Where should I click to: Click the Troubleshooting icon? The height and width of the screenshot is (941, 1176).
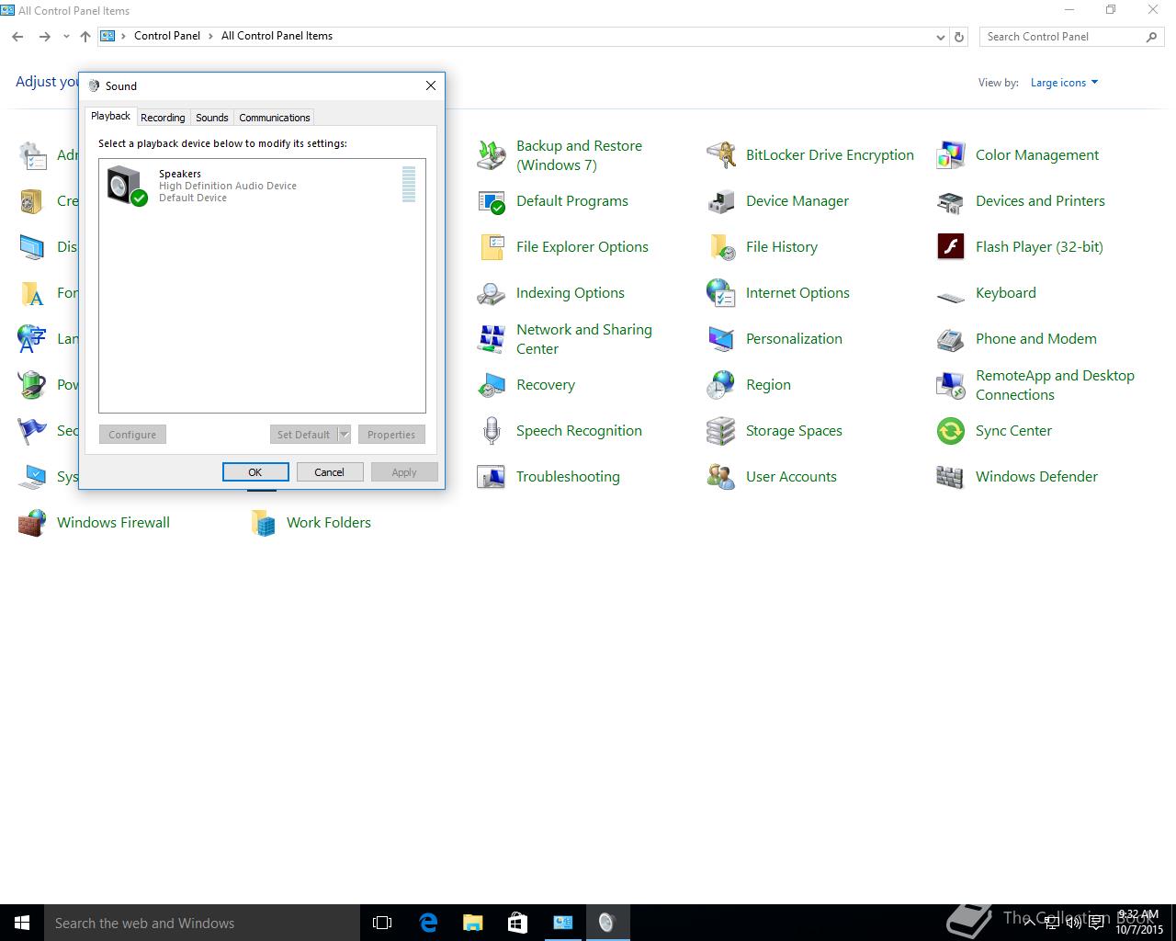(x=492, y=477)
